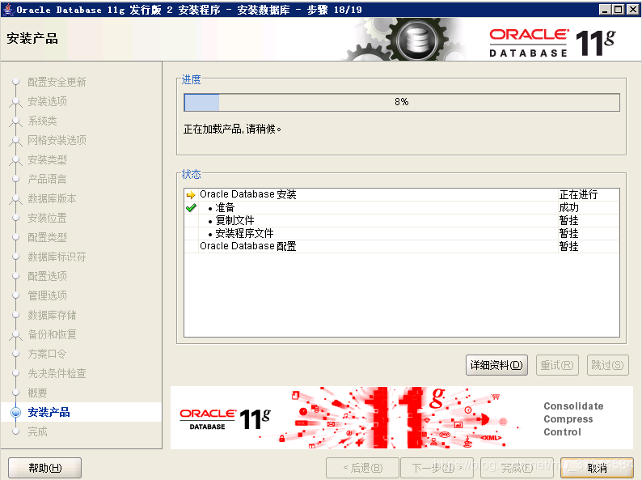
Task: Select 配置选项 step in sidebar
Action: pyautogui.click(x=47, y=276)
